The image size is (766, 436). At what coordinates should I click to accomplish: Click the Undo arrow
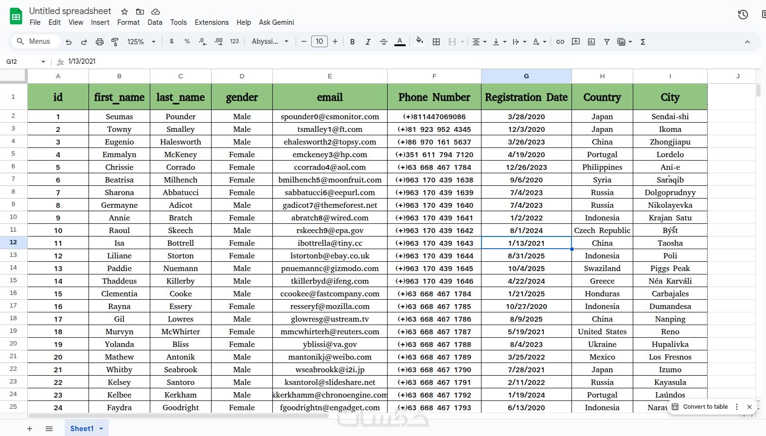point(69,42)
